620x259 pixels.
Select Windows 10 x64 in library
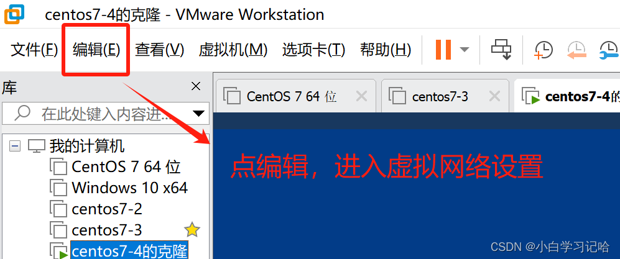point(119,188)
